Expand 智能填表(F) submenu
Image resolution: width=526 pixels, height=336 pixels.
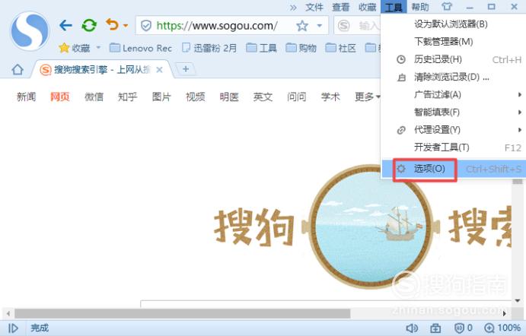[x=453, y=112]
